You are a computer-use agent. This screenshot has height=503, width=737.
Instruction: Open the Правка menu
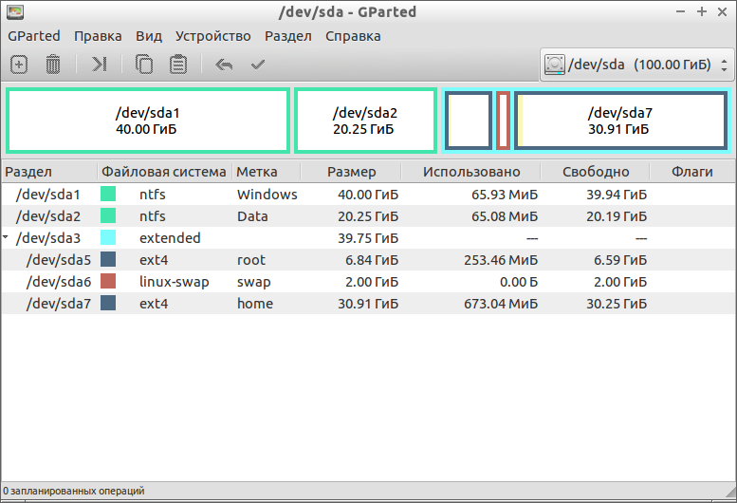(98, 36)
